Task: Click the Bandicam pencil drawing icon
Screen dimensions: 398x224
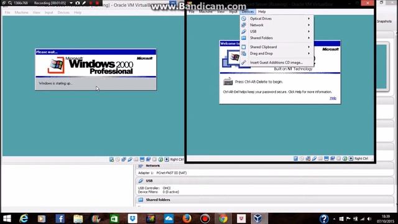Action: [x=84, y=3]
